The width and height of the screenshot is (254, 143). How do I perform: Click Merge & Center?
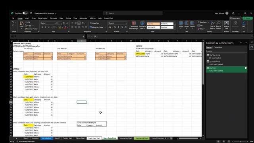tap(96, 27)
